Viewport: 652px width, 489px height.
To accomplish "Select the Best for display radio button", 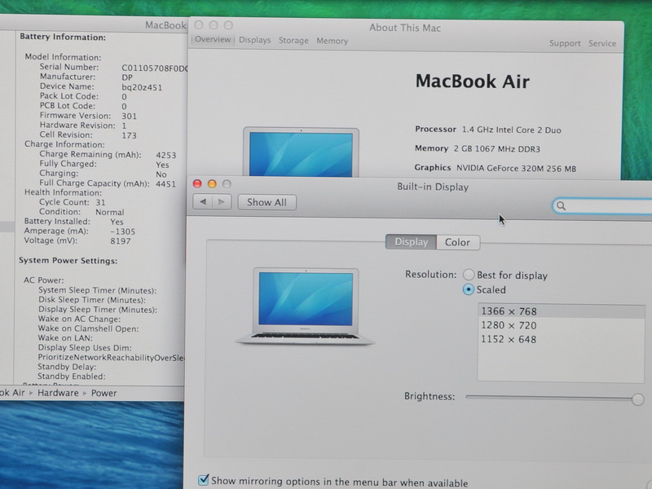I will (x=469, y=275).
